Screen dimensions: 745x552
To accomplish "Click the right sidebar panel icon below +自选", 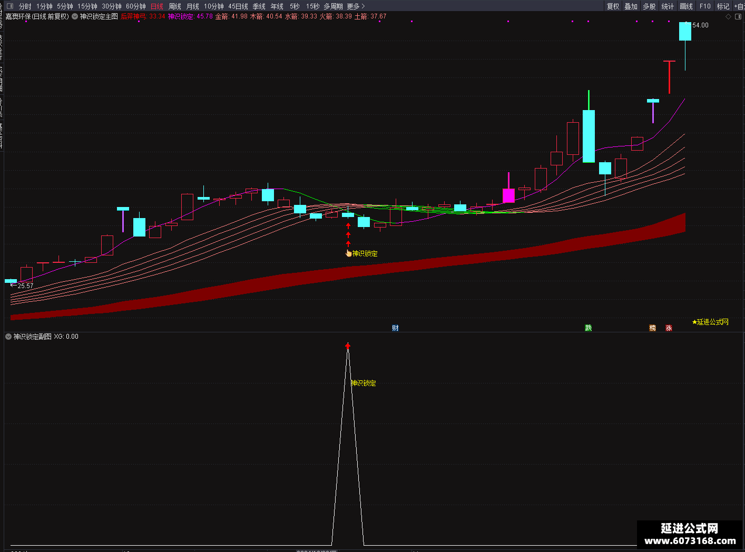I will click(738, 17).
